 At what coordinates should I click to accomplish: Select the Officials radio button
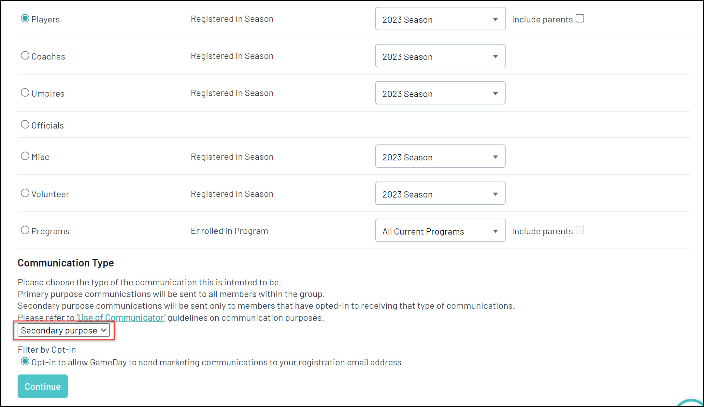point(25,125)
